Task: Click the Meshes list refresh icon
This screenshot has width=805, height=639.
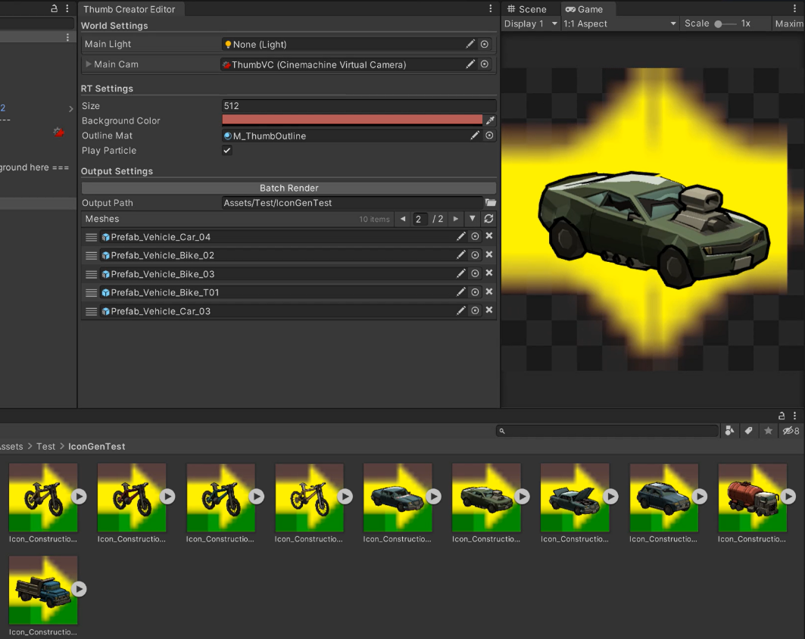Action: pos(488,219)
